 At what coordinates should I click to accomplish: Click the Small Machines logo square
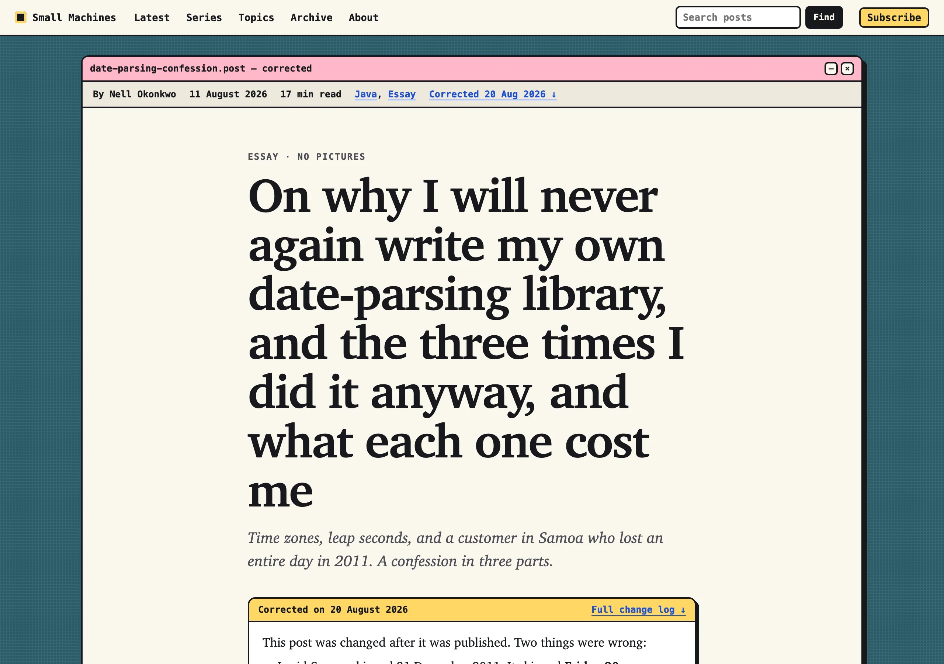point(21,17)
